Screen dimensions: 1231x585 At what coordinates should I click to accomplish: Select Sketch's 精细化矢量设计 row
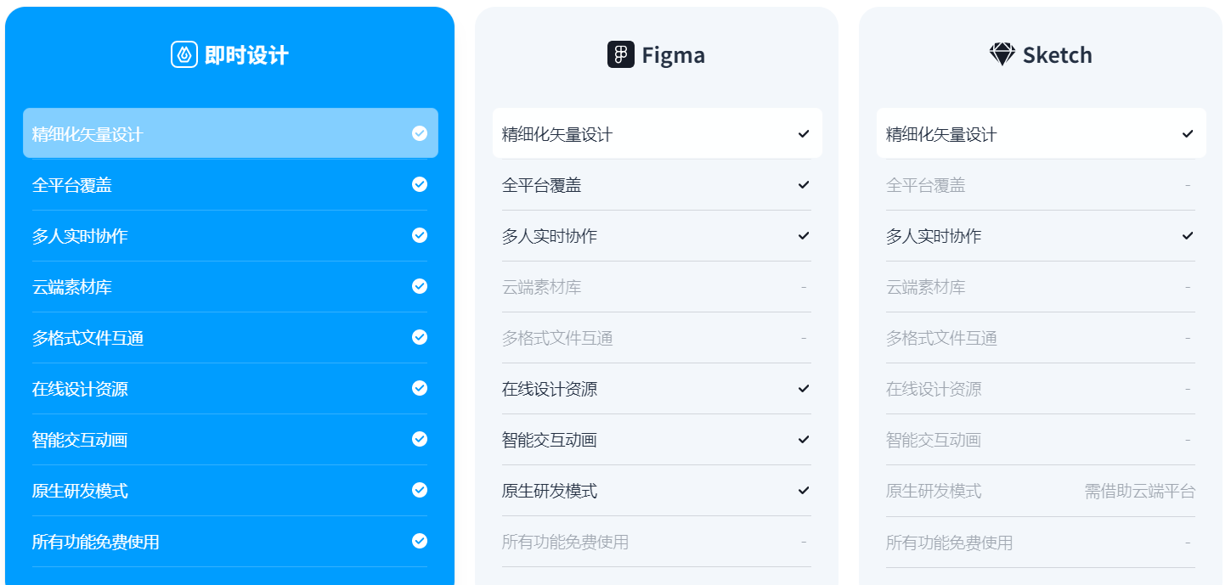point(1041,133)
